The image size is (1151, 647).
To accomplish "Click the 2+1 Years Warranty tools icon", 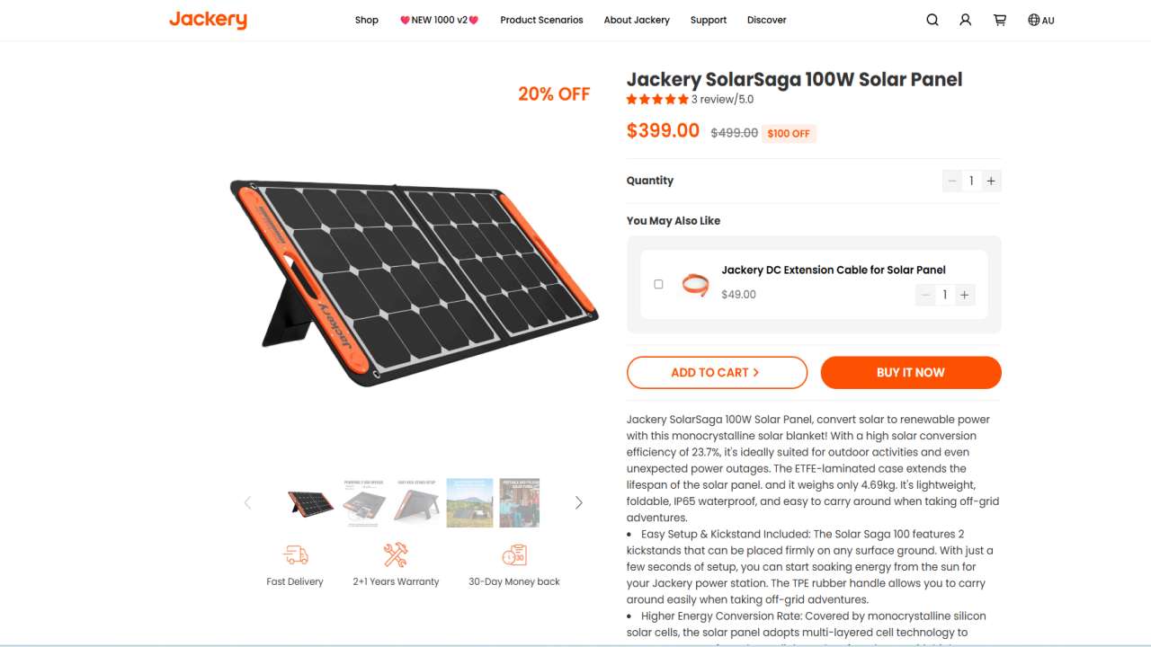I will (x=395, y=554).
